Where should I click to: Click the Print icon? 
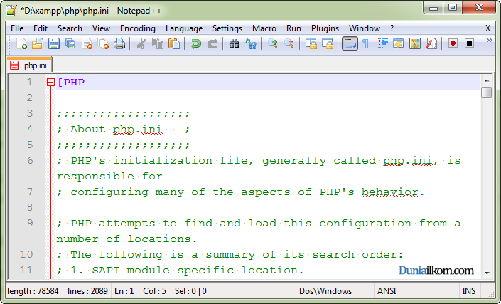[119, 43]
